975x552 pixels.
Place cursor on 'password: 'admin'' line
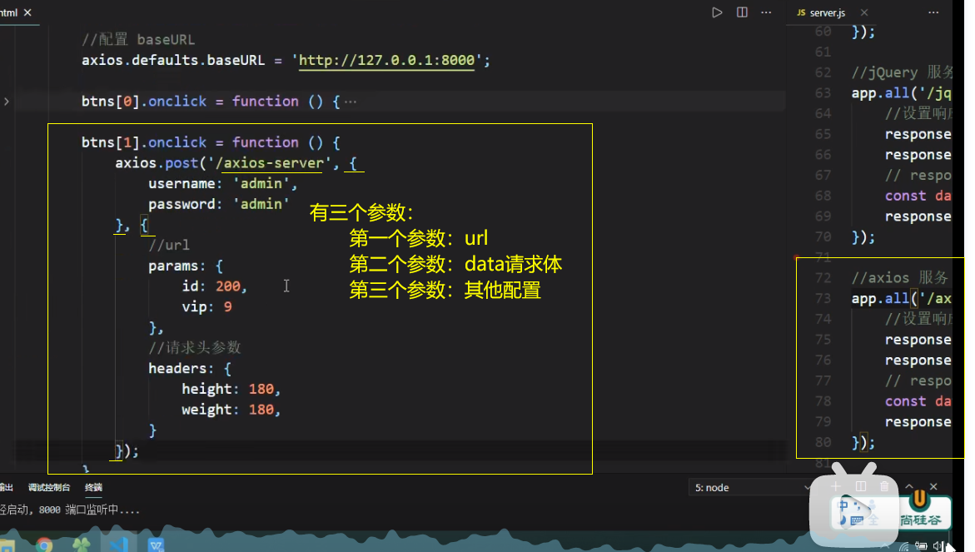(219, 204)
